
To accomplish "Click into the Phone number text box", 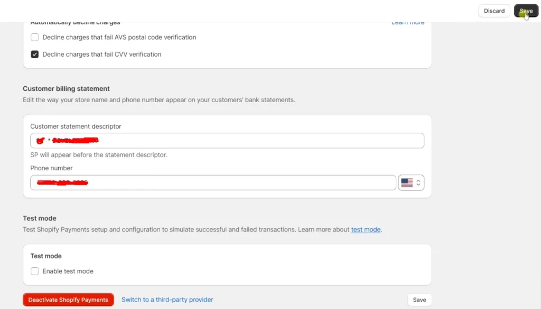I will (238, 183).
